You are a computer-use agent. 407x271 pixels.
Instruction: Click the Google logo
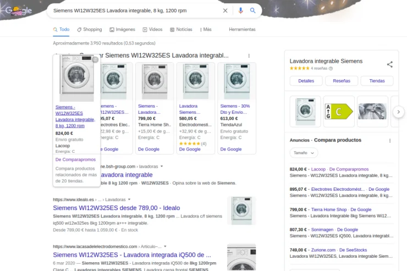pyautogui.click(x=19, y=11)
